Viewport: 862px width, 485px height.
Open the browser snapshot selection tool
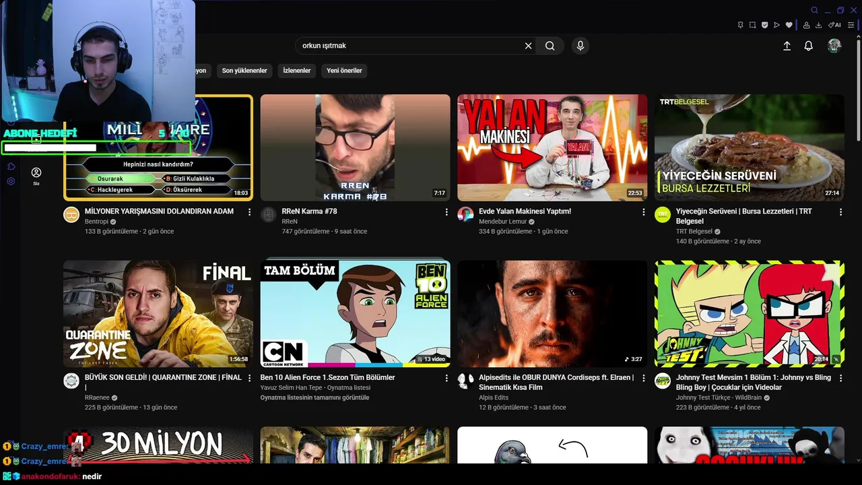(x=752, y=25)
